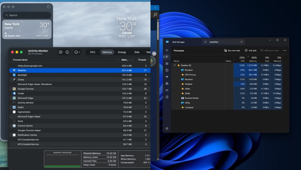Click the scroll down arrow of middle scrollbar
301x170 pixels.
coord(158,159)
